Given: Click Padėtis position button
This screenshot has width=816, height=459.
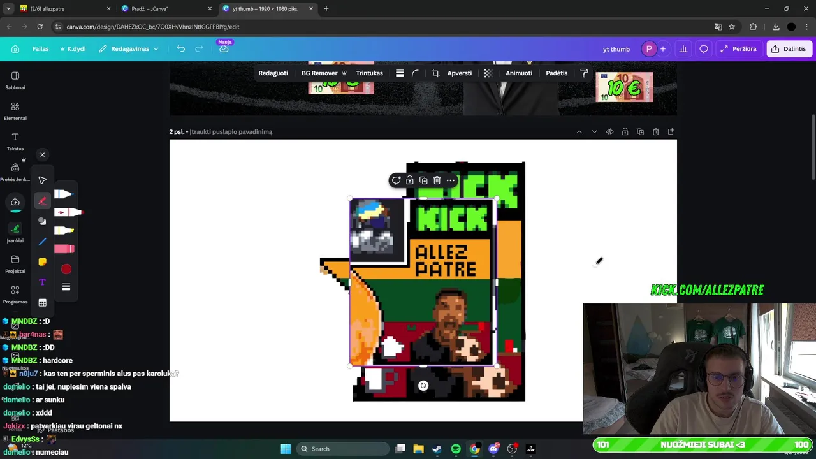Looking at the screenshot, I should pyautogui.click(x=557, y=73).
